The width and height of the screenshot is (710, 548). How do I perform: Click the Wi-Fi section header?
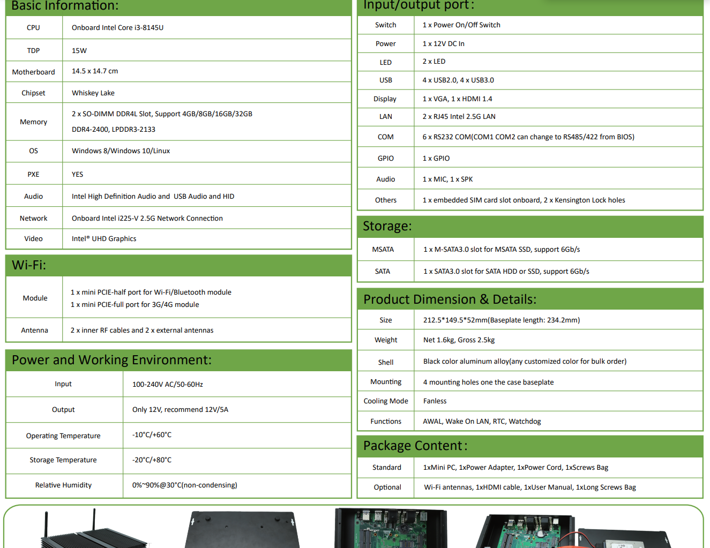tap(29, 265)
